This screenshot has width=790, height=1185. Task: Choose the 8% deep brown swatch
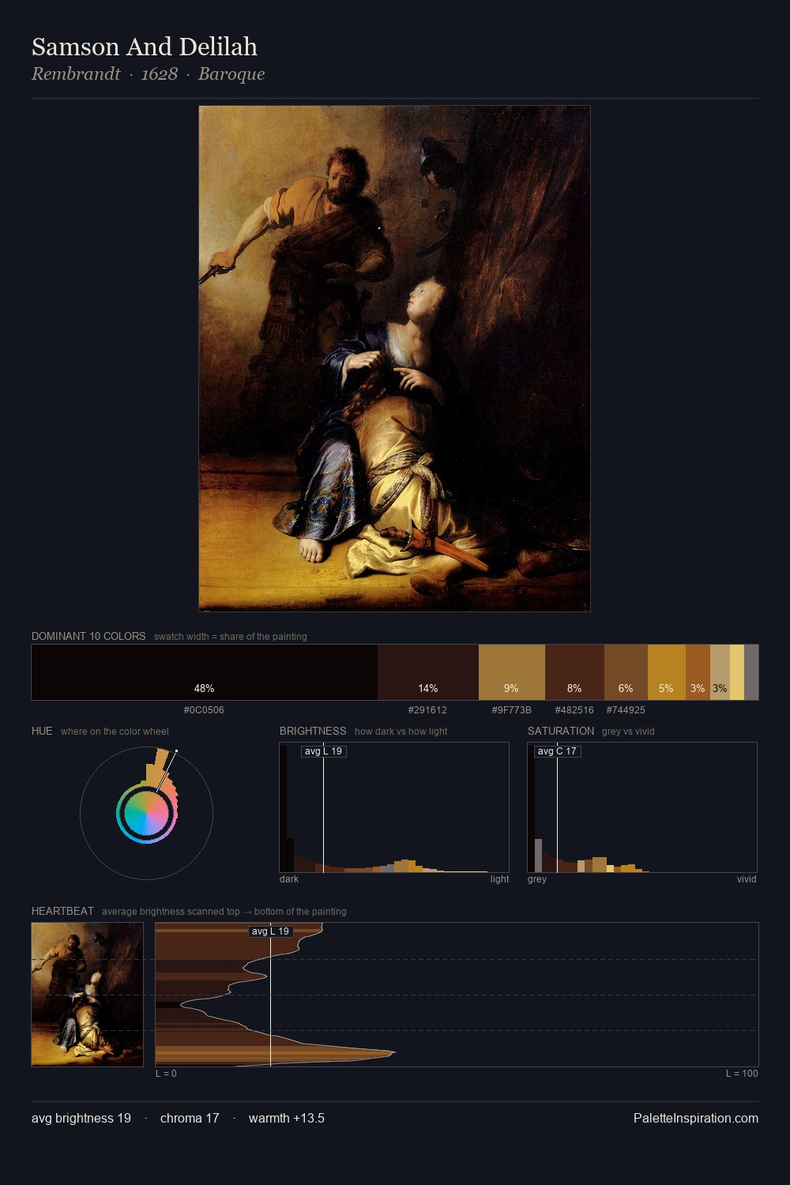[574, 672]
